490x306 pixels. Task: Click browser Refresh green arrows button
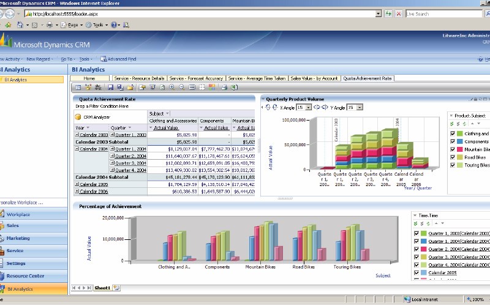pos(388,13)
